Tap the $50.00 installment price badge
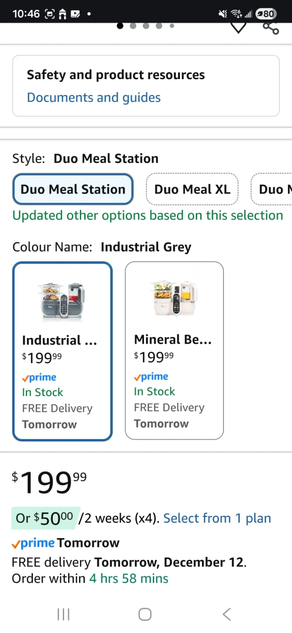Screen dimensions: 292x633 point(46,518)
